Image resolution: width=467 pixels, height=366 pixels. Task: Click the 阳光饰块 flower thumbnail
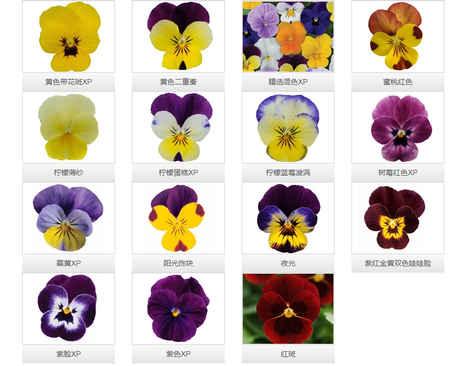[178, 218]
